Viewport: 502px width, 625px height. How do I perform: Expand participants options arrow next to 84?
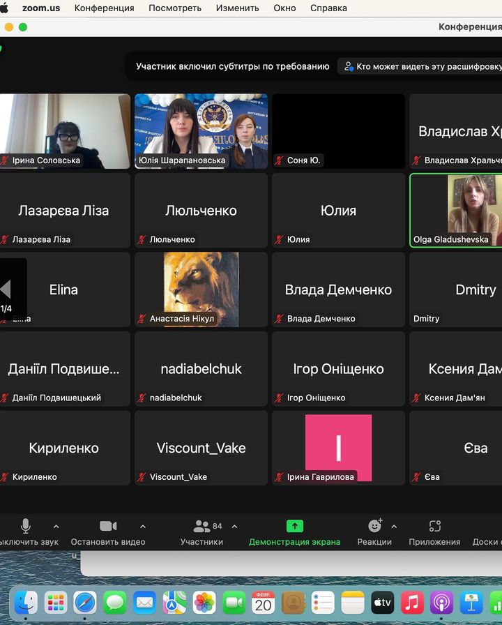[235, 527]
